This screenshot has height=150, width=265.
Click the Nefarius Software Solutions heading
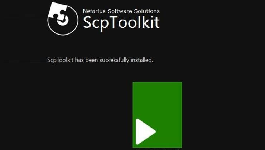point(121,11)
